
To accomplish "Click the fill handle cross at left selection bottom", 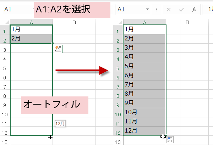I will coord(50,137).
